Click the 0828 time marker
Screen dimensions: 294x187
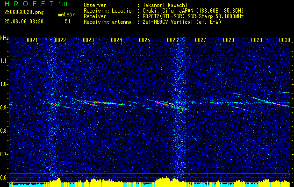(229, 40)
